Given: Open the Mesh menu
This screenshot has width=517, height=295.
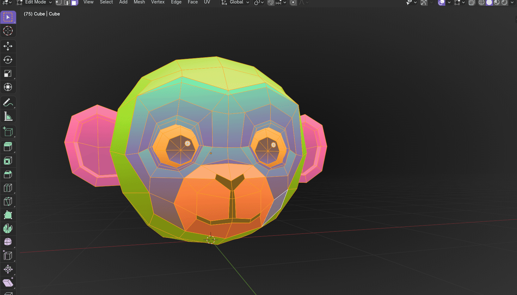Looking at the screenshot, I should pos(139,2).
